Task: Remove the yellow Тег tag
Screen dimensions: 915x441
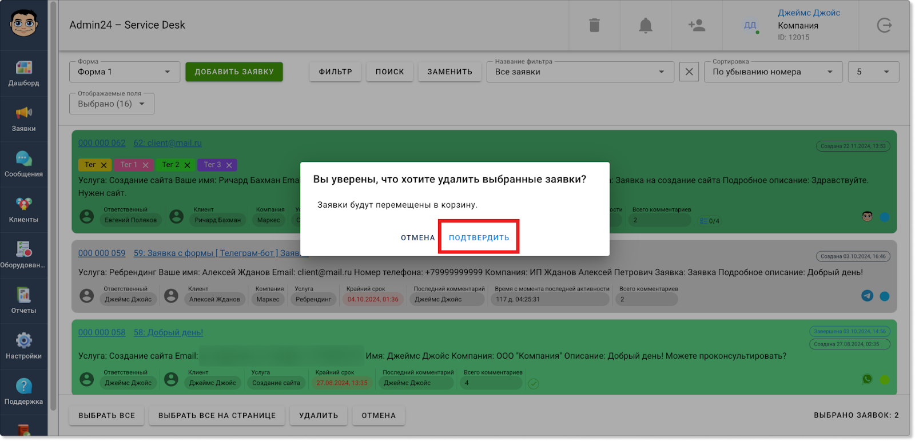Action: coord(104,165)
